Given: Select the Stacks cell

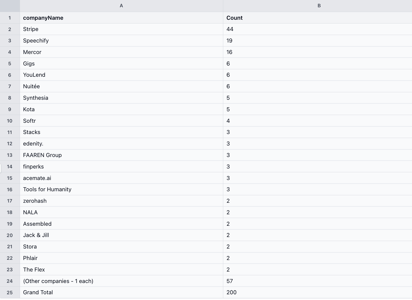Looking at the screenshot, I should [121, 132].
